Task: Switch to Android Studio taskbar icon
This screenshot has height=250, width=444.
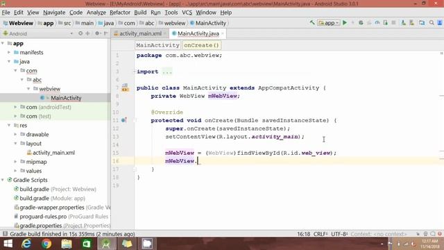Action: [106, 244]
